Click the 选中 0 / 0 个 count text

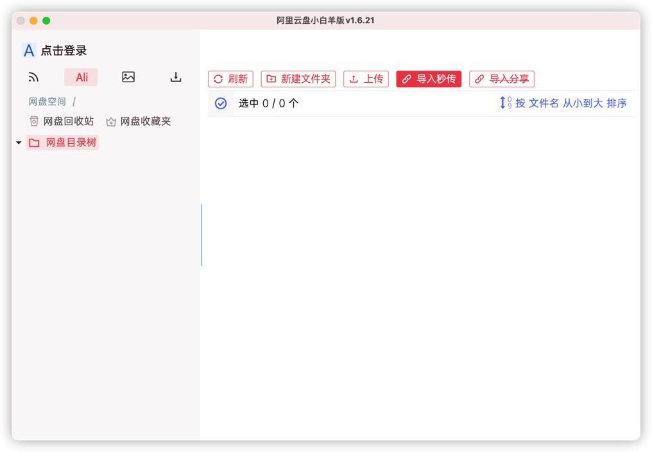pos(269,103)
